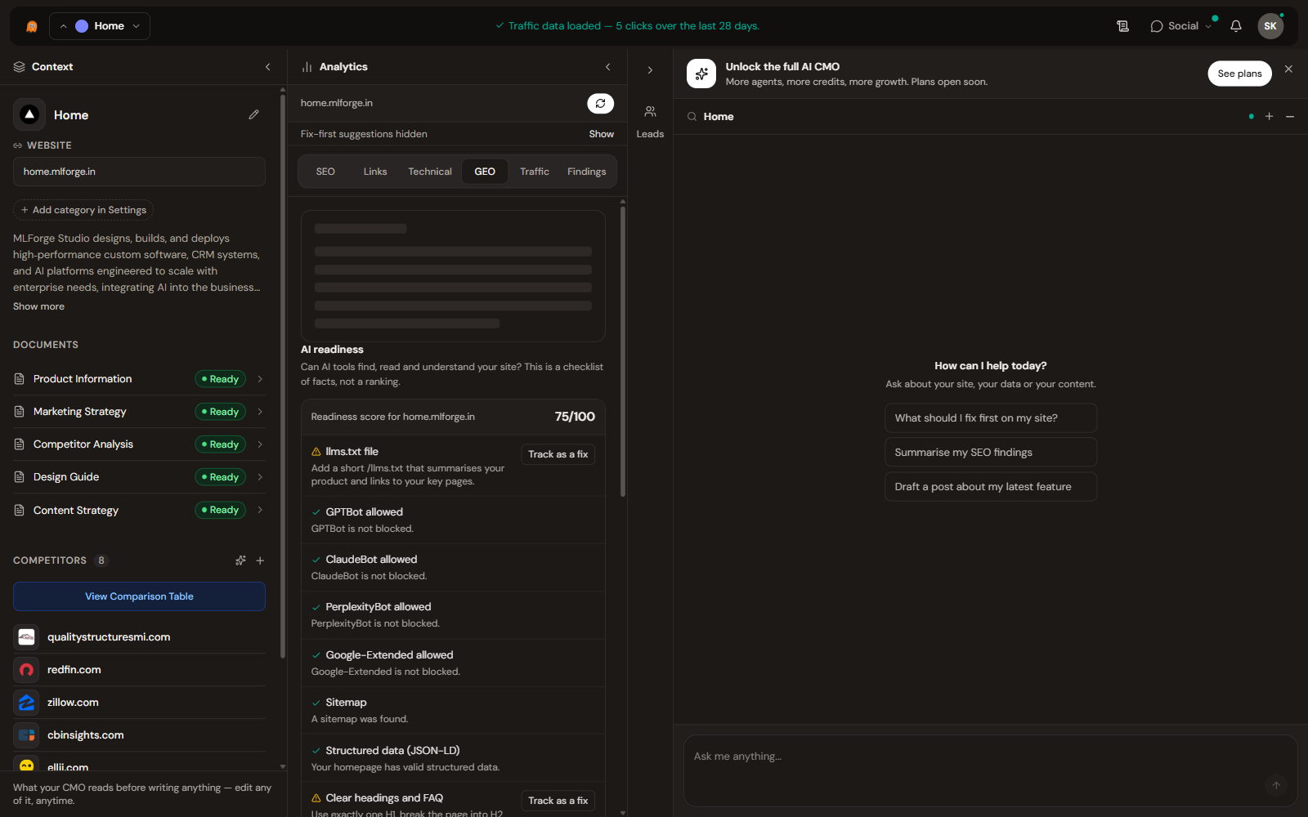Expand description with Show more

click(38, 306)
